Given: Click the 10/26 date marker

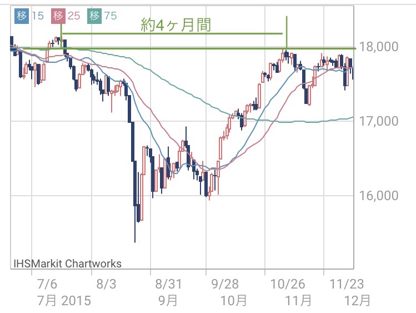Looking at the screenshot, I should pyautogui.click(x=288, y=284).
